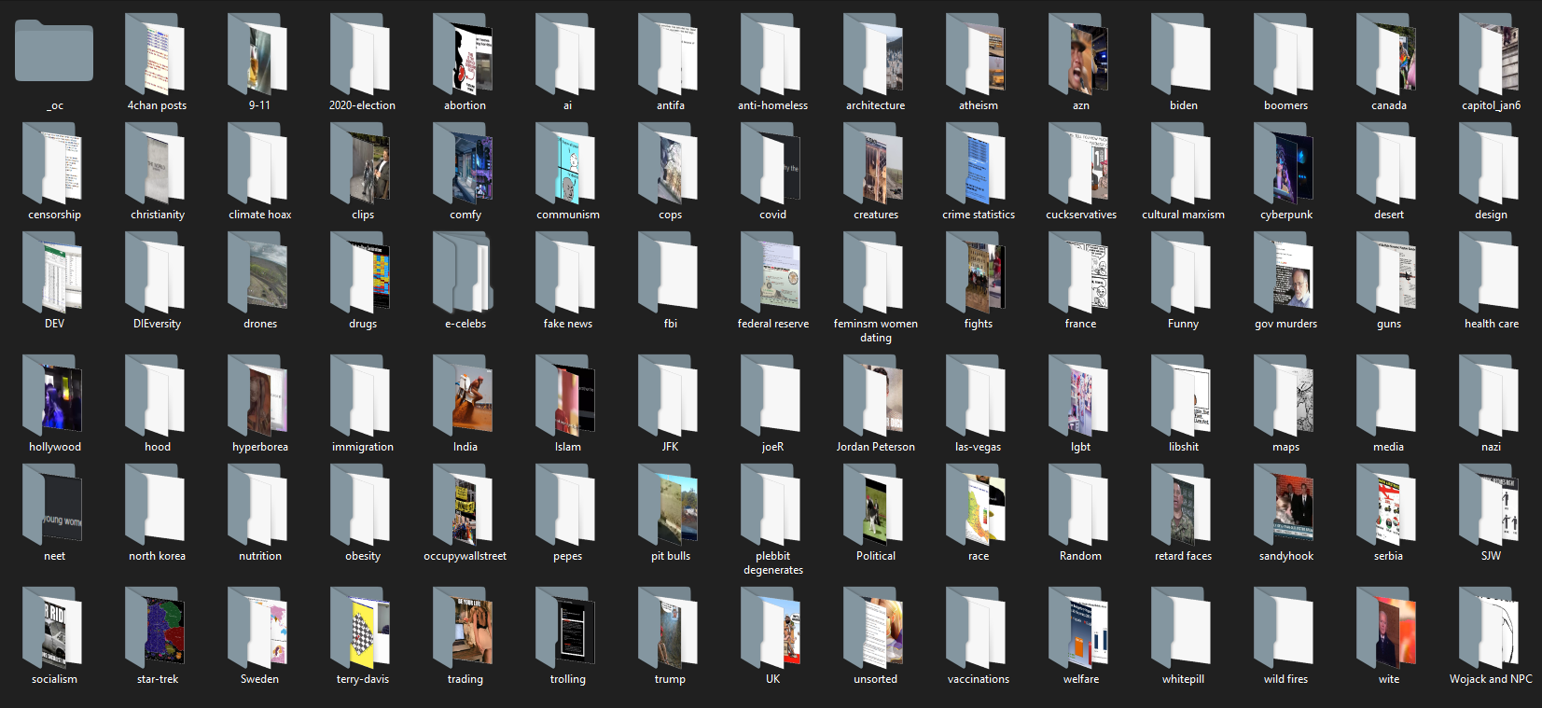The image size is (1542, 708).
Task: Open the 9-11 folder
Action: click(x=258, y=54)
